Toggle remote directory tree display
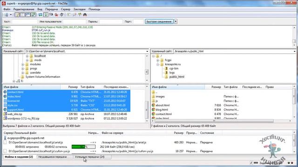Viewport: 298px width, 167px height. click(x=28, y=14)
